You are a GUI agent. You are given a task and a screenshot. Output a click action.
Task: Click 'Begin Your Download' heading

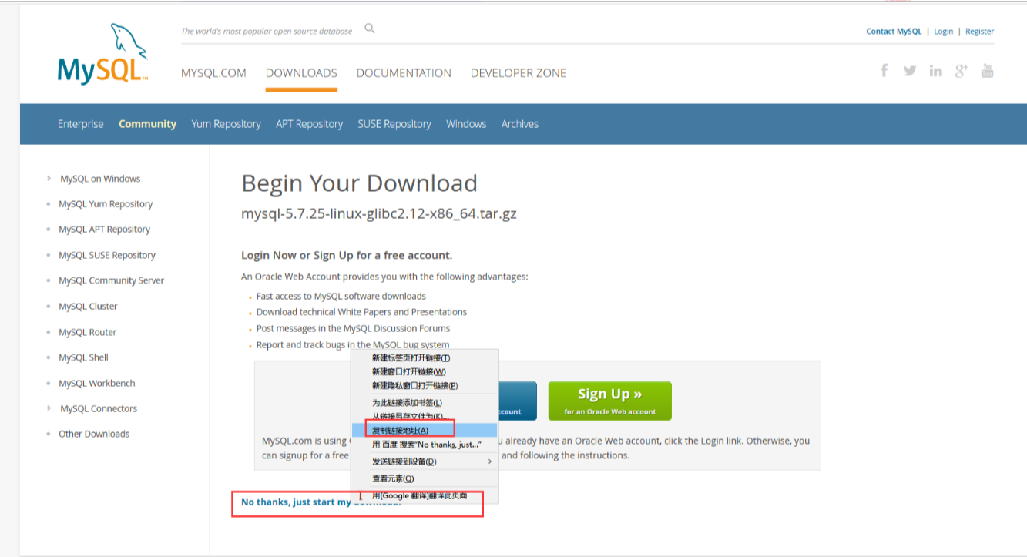pyautogui.click(x=359, y=183)
